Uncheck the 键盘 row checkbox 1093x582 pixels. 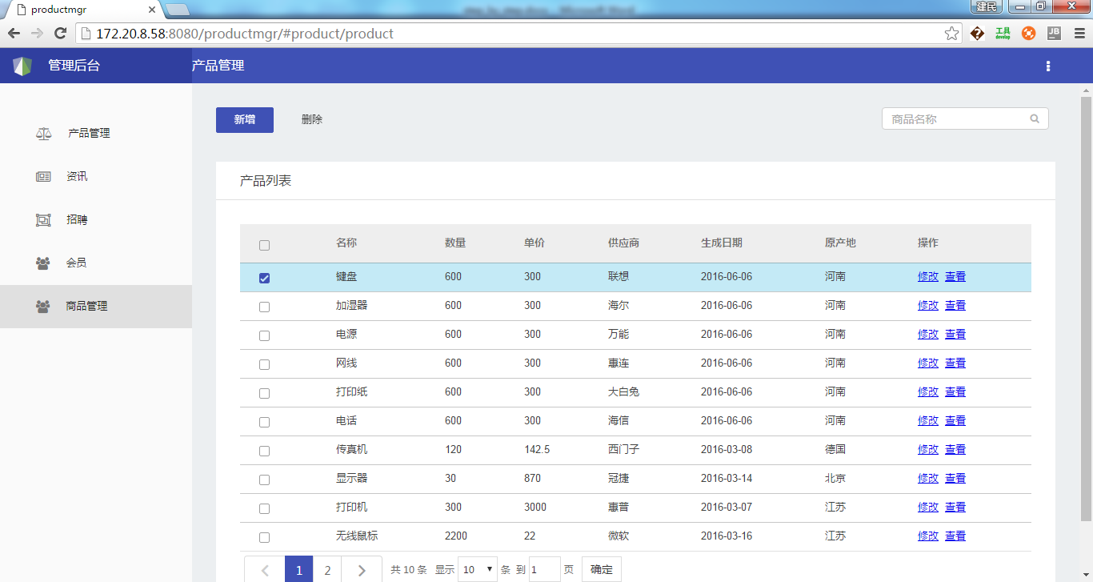(x=265, y=278)
